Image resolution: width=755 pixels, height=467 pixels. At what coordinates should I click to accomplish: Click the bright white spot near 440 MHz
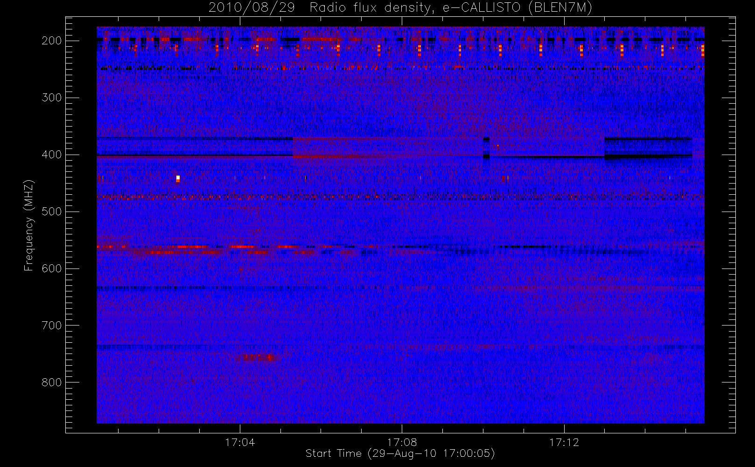[x=178, y=178]
